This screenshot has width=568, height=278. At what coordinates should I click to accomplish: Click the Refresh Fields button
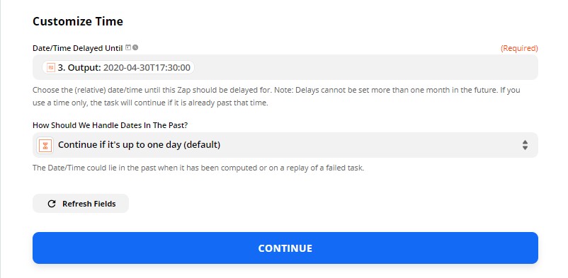pyautogui.click(x=81, y=204)
